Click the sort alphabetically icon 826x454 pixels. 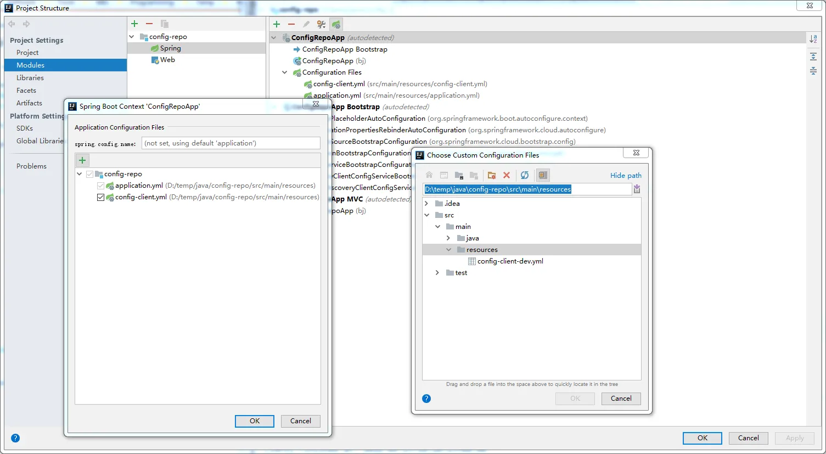(x=813, y=39)
